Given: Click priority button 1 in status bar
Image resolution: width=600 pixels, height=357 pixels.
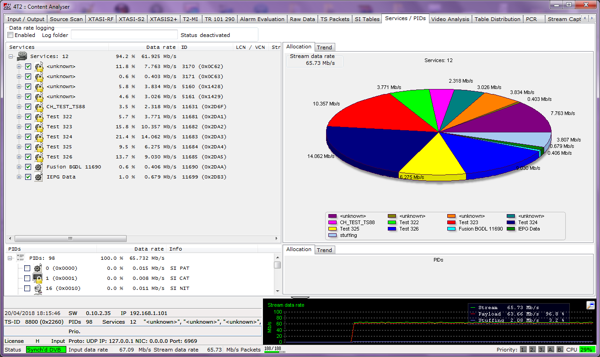Looking at the screenshot, I should pyautogui.click(x=524, y=350).
